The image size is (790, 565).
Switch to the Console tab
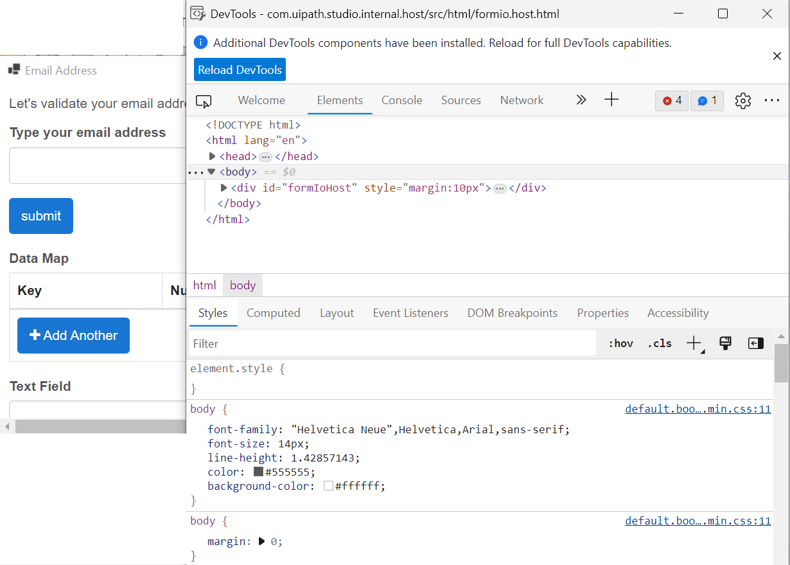(401, 100)
